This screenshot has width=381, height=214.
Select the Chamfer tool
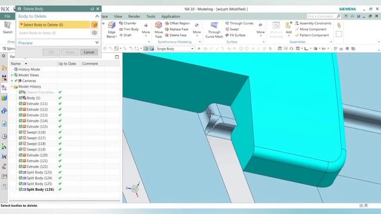tap(127, 23)
